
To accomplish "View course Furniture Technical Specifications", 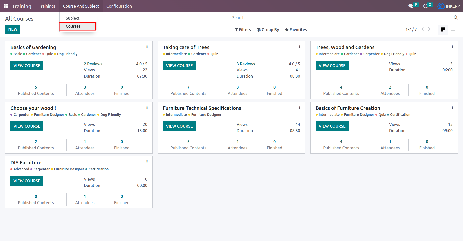I will (179, 126).
